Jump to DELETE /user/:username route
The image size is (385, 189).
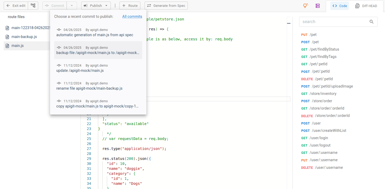[322, 168]
